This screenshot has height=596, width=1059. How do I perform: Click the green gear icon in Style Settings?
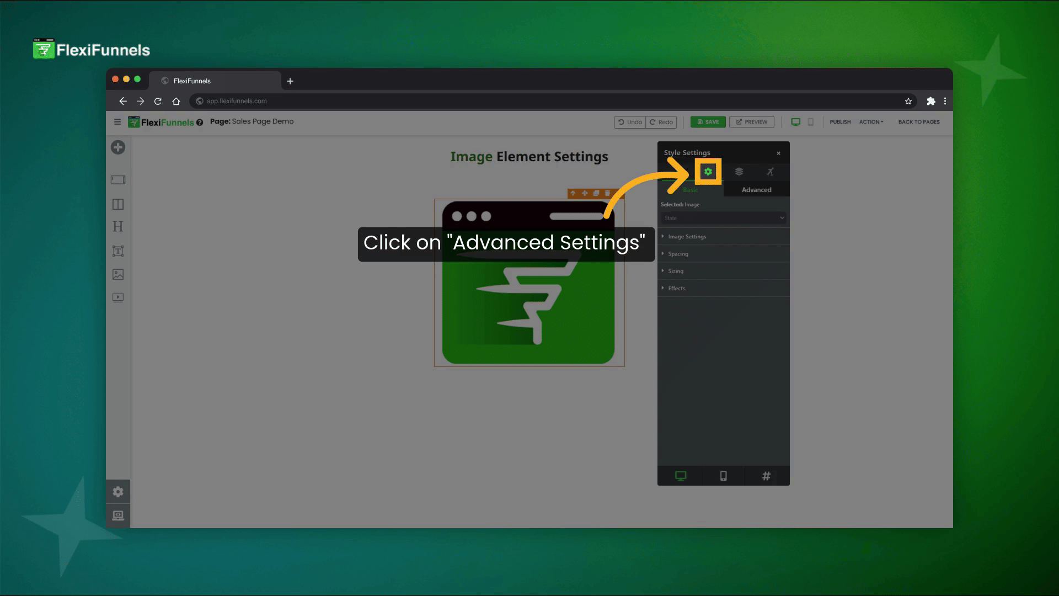708,172
